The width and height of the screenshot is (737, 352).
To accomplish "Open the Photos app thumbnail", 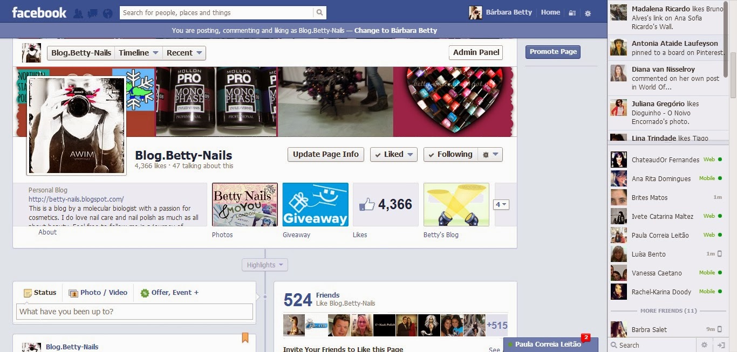I will click(x=245, y=204).
